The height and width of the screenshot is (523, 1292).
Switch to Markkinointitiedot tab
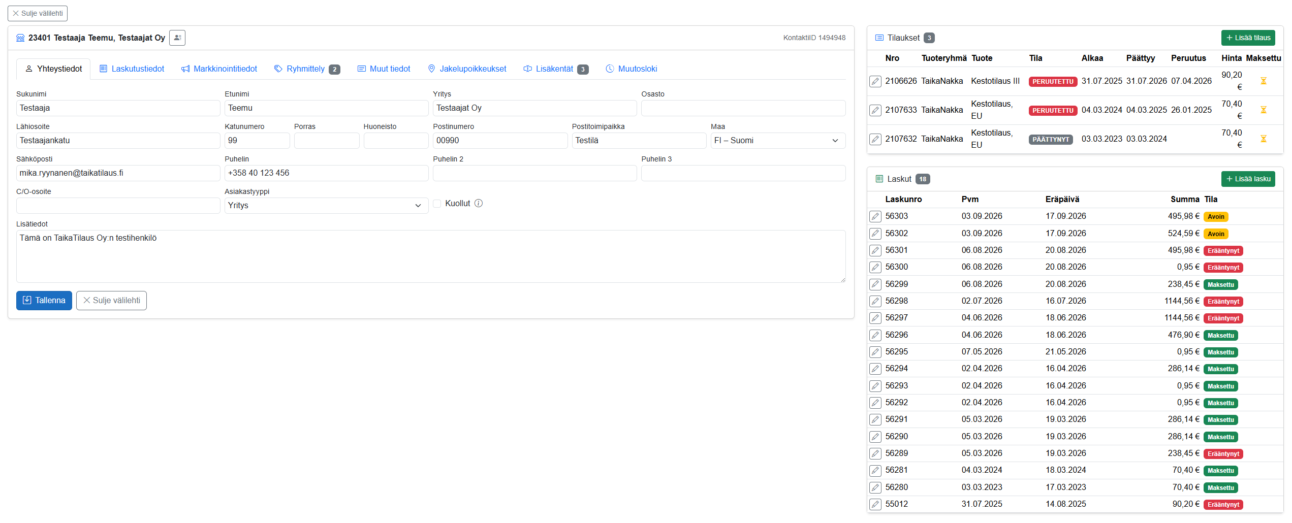pos(219,69)
